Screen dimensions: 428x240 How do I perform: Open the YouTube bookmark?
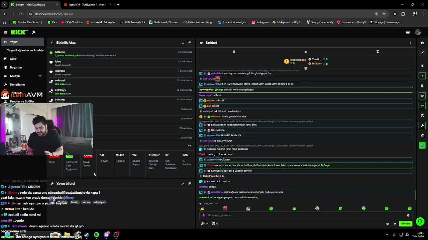pyautogui.click(x=72, y=22)
